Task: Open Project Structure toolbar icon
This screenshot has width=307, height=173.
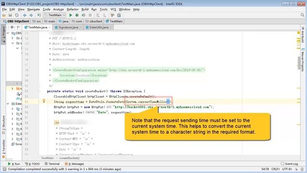Action: point(119,15)
